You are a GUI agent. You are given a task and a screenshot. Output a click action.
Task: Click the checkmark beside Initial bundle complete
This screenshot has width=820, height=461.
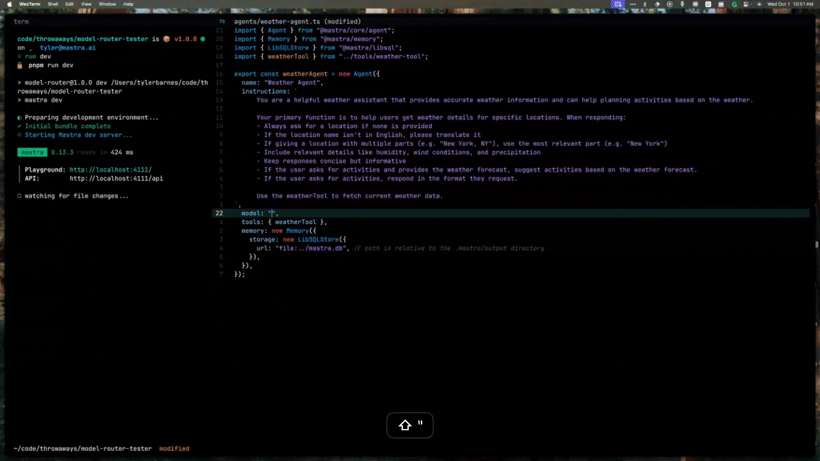click(x=19, y=126)
